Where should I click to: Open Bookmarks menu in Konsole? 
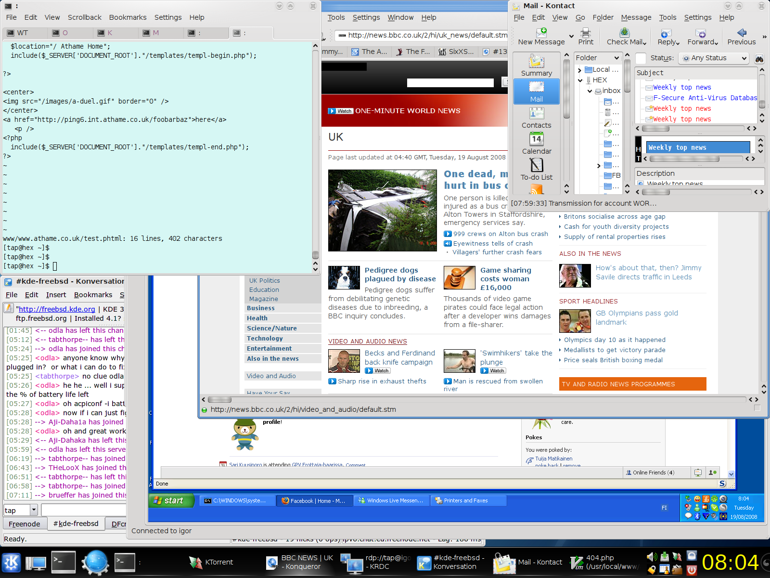coord(128,17)
